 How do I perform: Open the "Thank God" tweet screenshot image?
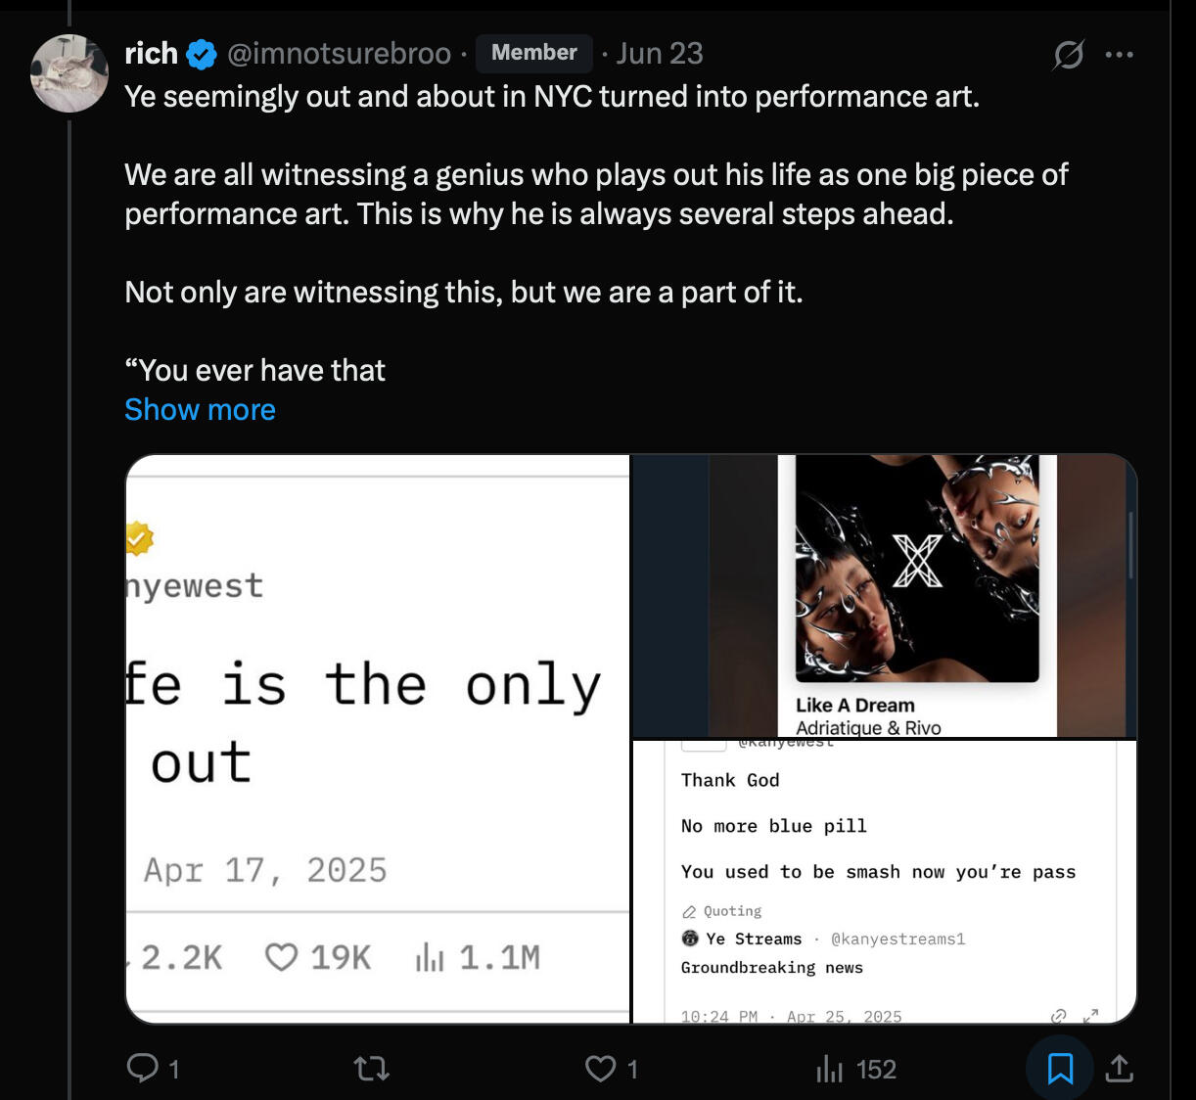click(x=884, y=881)
